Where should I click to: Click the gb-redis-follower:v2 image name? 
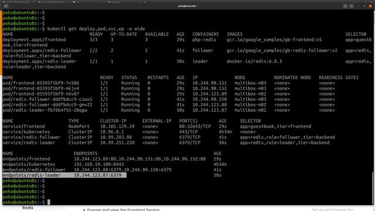tap(282, 50)
